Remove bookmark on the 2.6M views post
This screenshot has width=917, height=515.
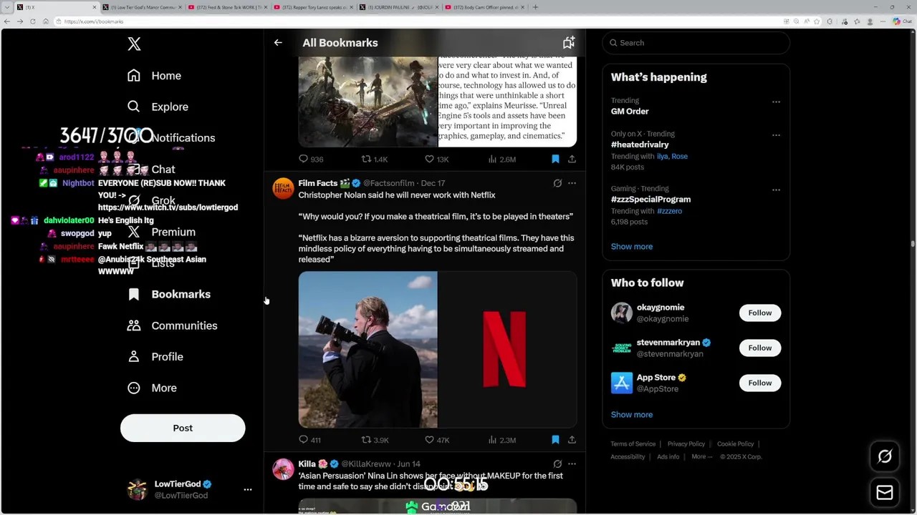pos(555,159)
